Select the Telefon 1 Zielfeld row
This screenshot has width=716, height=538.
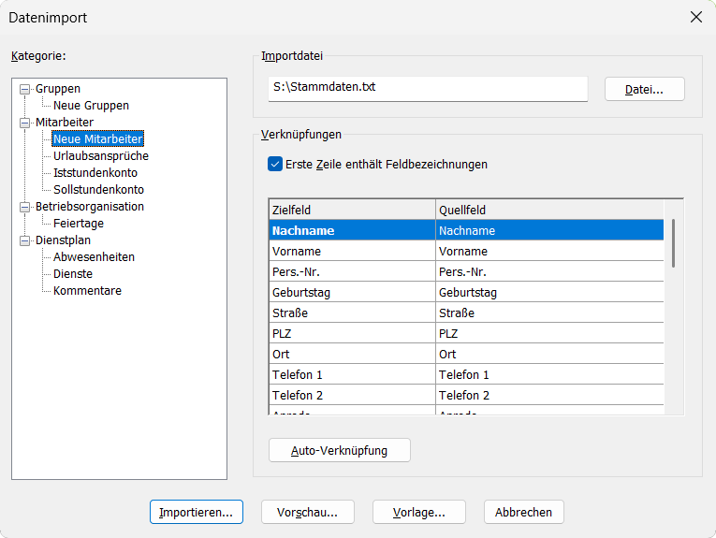(x=352, y=374)
